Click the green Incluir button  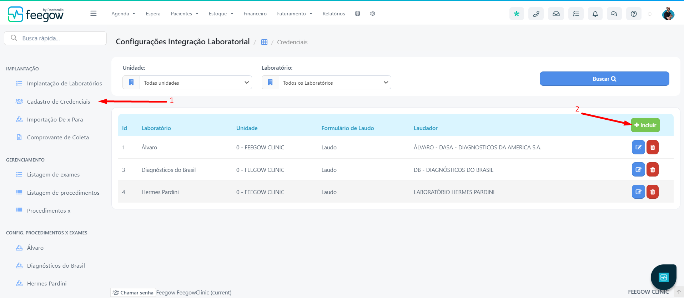(645, 125)
